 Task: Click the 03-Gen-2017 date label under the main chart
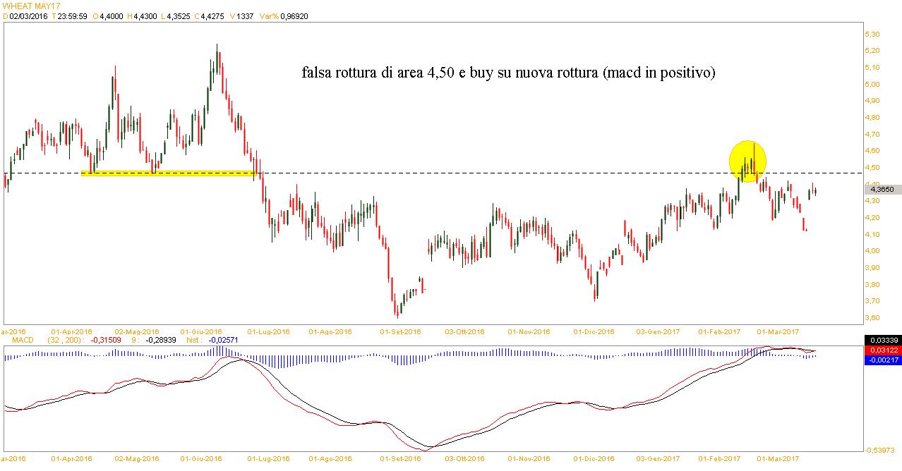tap(658, 331)
